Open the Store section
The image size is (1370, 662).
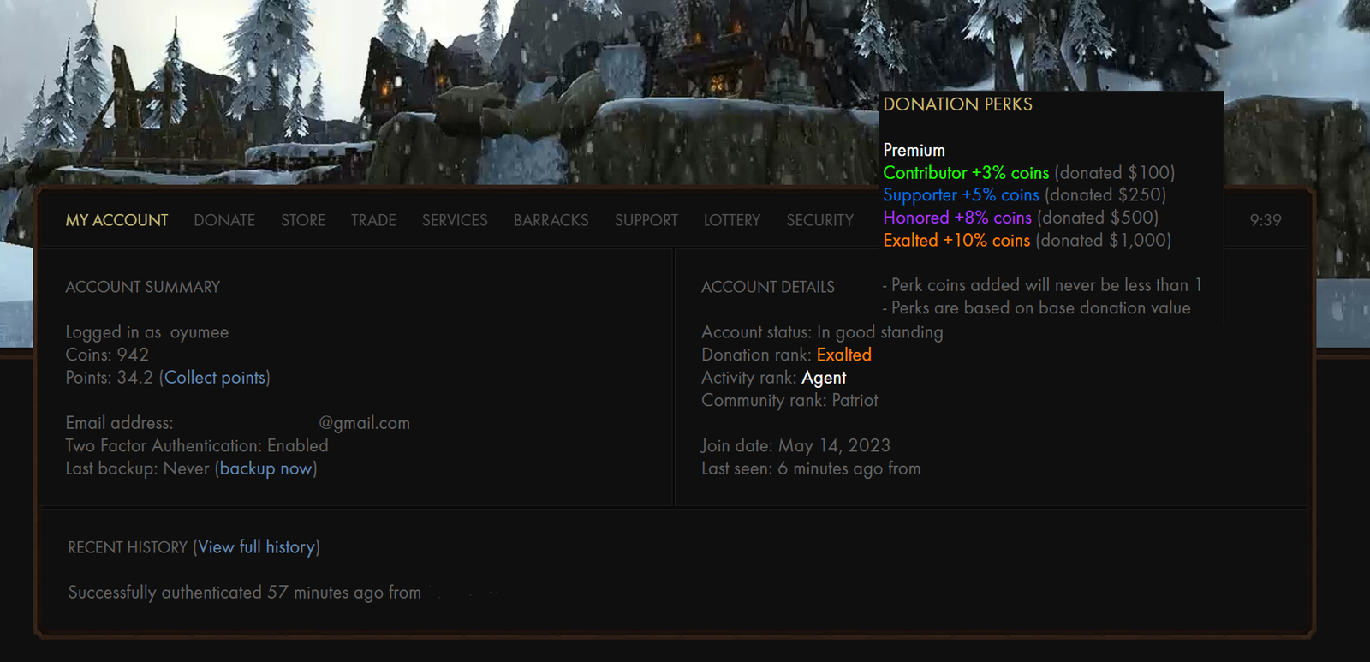coord(303,220)
